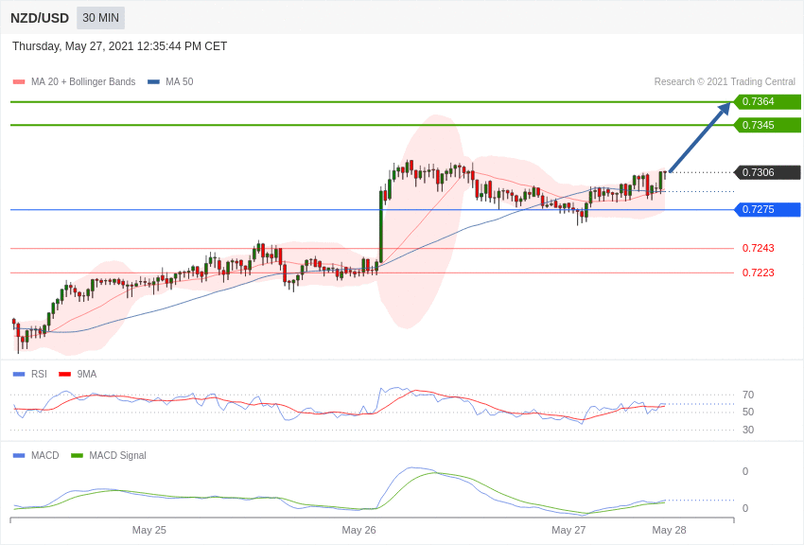The height and width of the screenshot is (545, 804).
Task: Click the Thursday, May 27, 2021 timestamp
Action: click(x=119, y=46)
